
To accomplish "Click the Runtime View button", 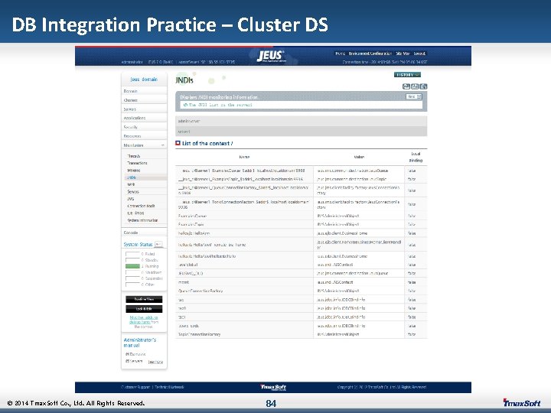I will [144, 299].
